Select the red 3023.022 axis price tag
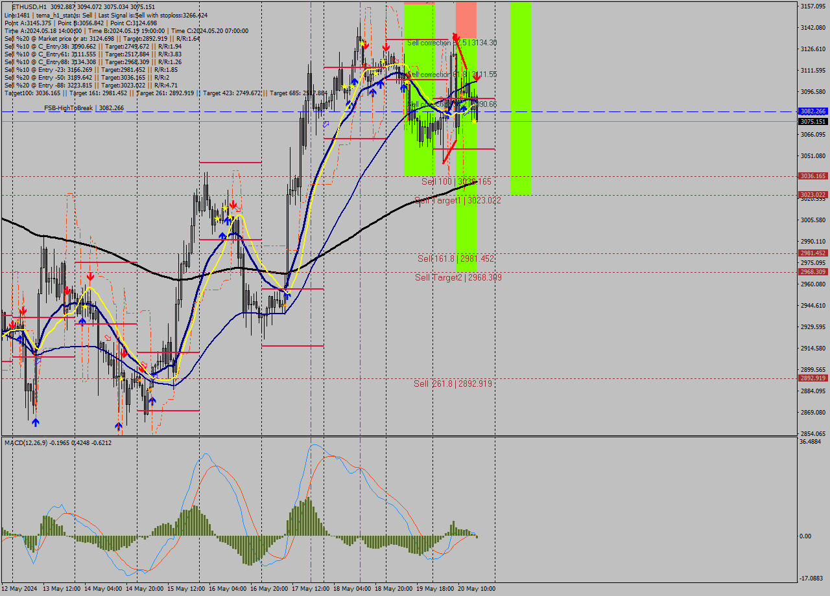 pos(812,195)
